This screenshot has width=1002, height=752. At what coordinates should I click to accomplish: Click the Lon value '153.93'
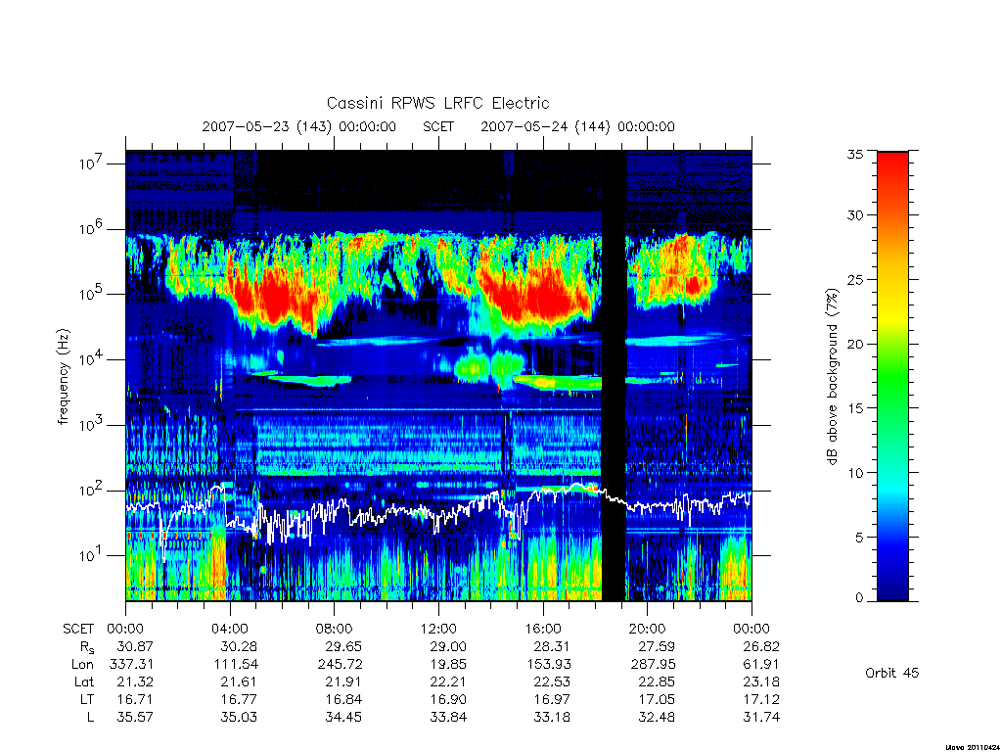click(548, 665)
